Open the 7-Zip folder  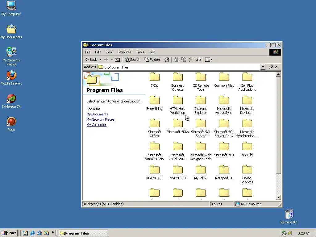pos(154,80)
